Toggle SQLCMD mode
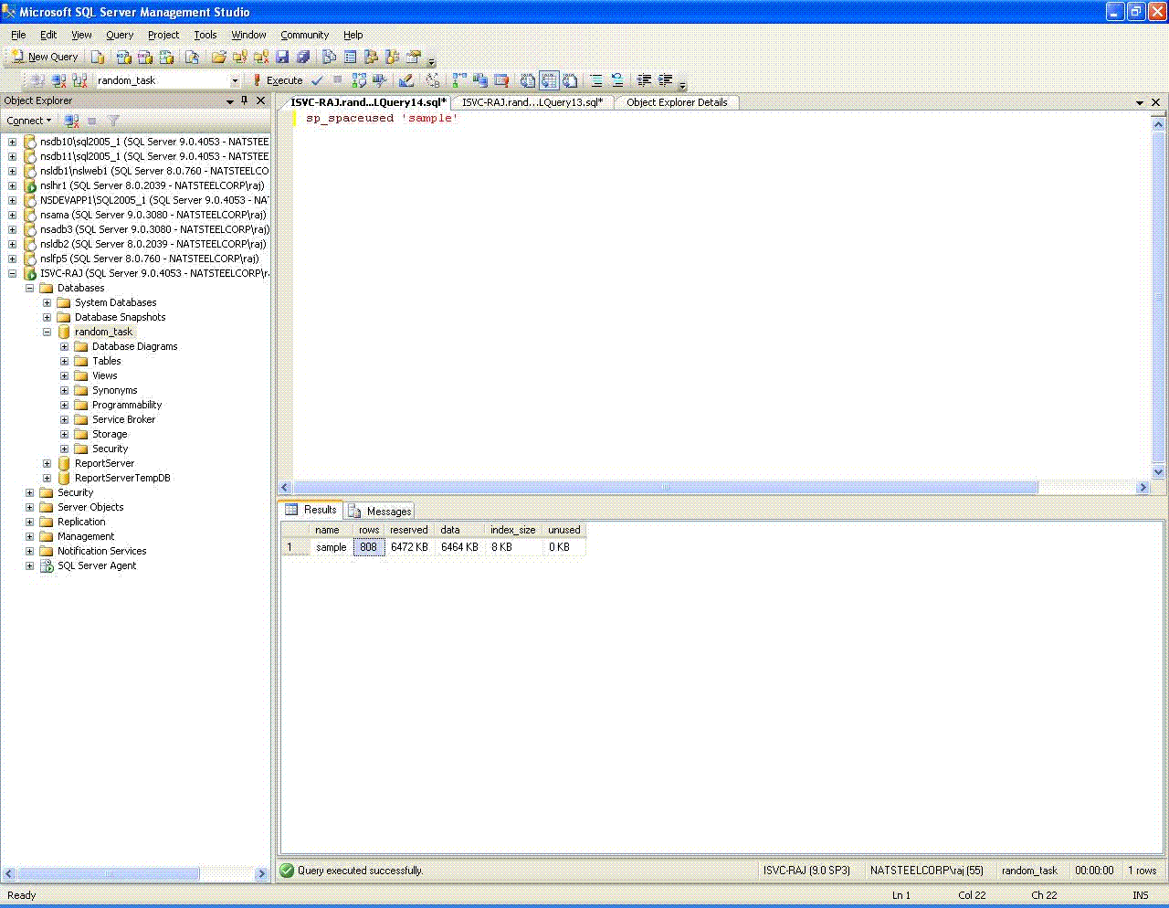Viewport: 1169px width, 908px height. [x=501, y=80]
